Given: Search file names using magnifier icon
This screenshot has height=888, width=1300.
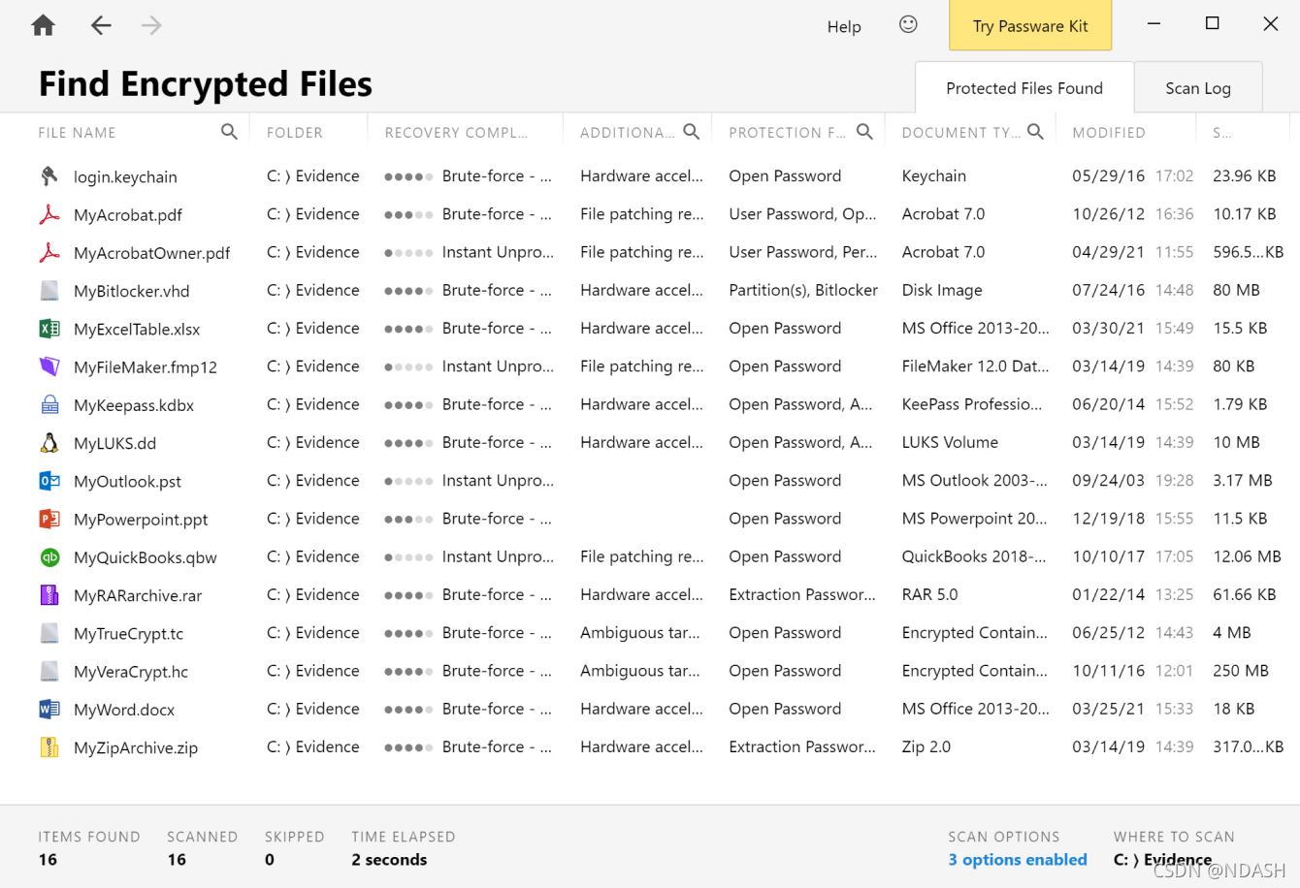Looking at the screenshot, I should 229,131.
